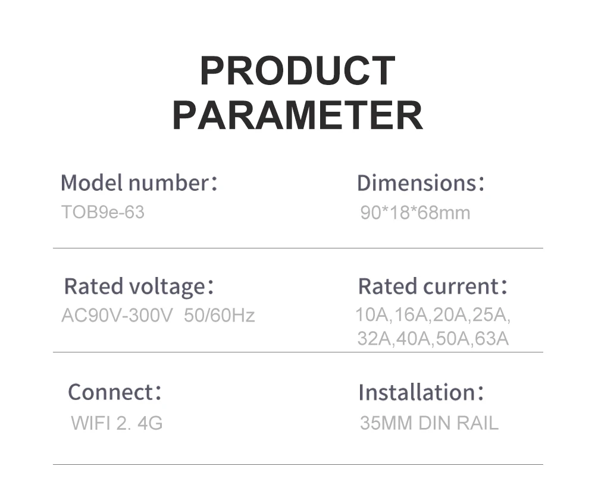This screenshot has height=485, width=595.
Task: Click the 90*18*68mm dimension value
Action: 415,212
